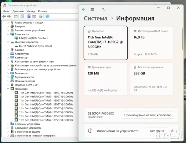Select the Инсталирана RAM памет card

click(151, 43)
